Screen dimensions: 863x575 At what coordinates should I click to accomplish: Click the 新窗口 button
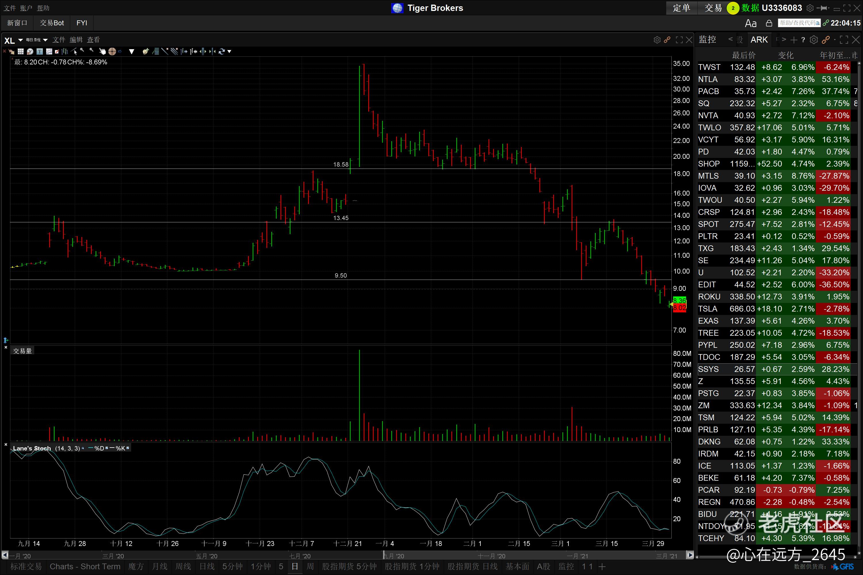pyautogui.click(x=17, y=23)
